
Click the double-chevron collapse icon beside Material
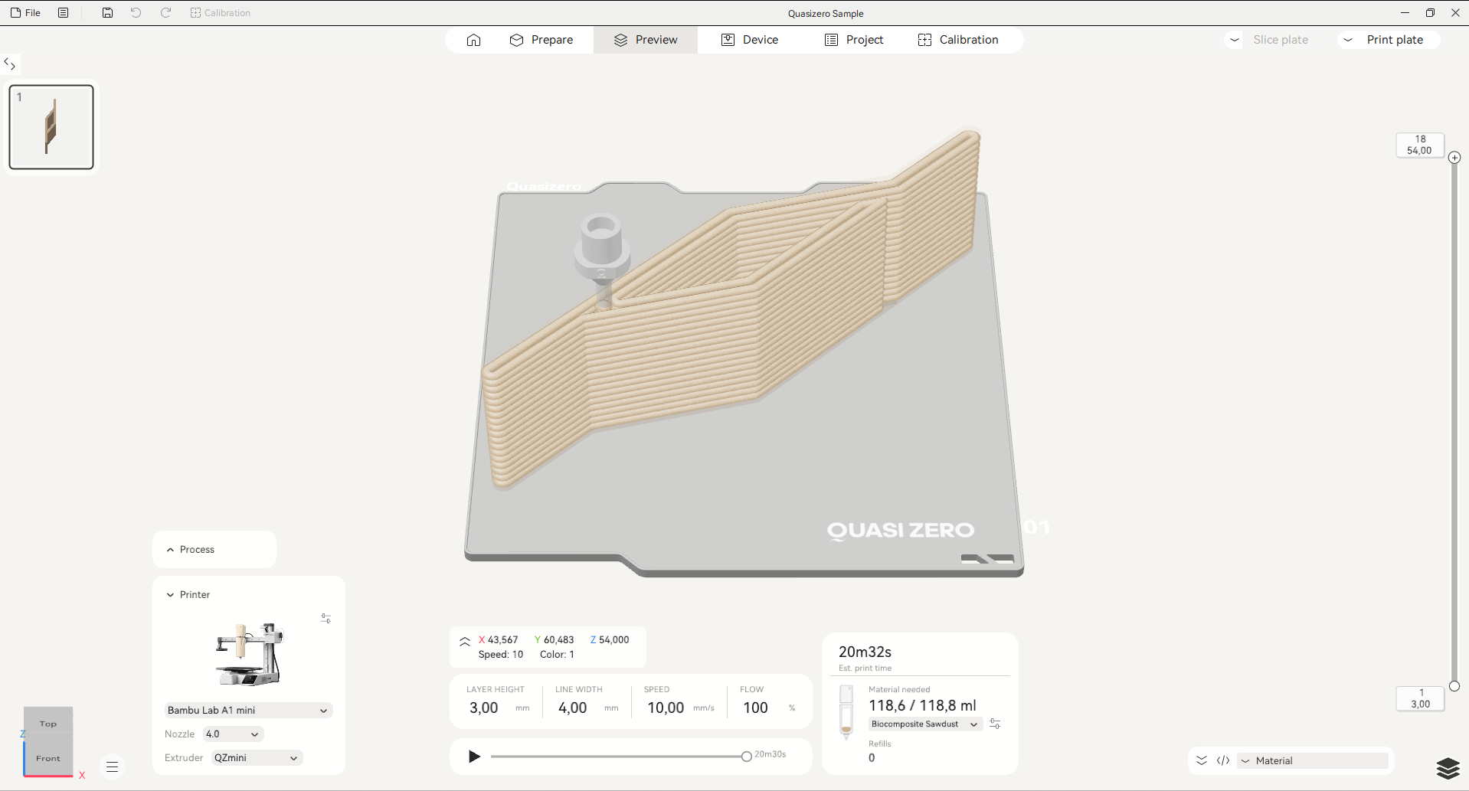click(1202, 760)
